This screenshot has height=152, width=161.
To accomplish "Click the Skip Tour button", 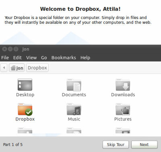I will 116,145.
